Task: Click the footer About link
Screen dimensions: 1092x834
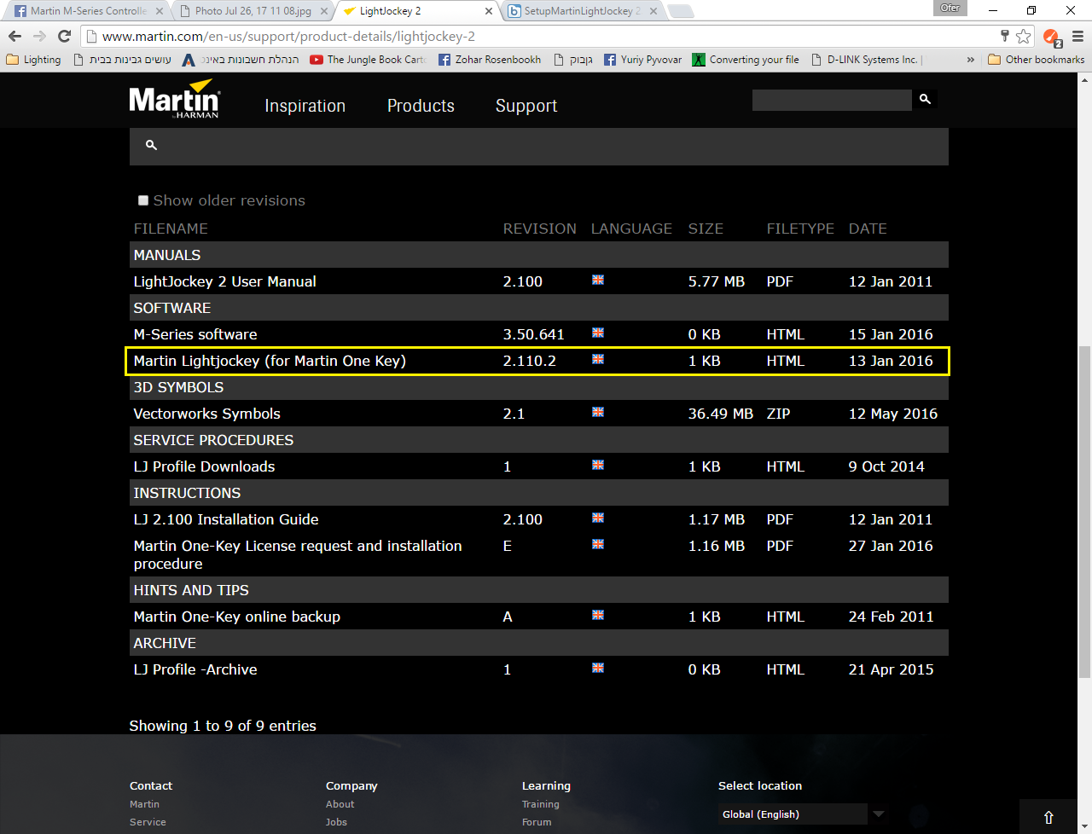Action: (340, 804)
